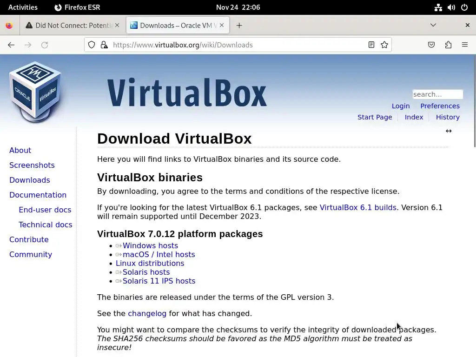The image size is (476, 357).
Task: Click the forward navigation arrow
Action: (28, 45)
